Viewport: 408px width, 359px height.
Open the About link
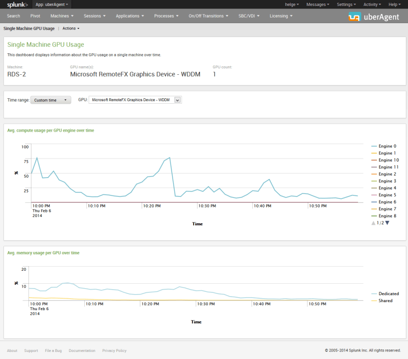coord(12,351)
